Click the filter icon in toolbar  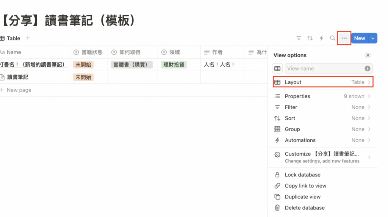tap(299, 38)
